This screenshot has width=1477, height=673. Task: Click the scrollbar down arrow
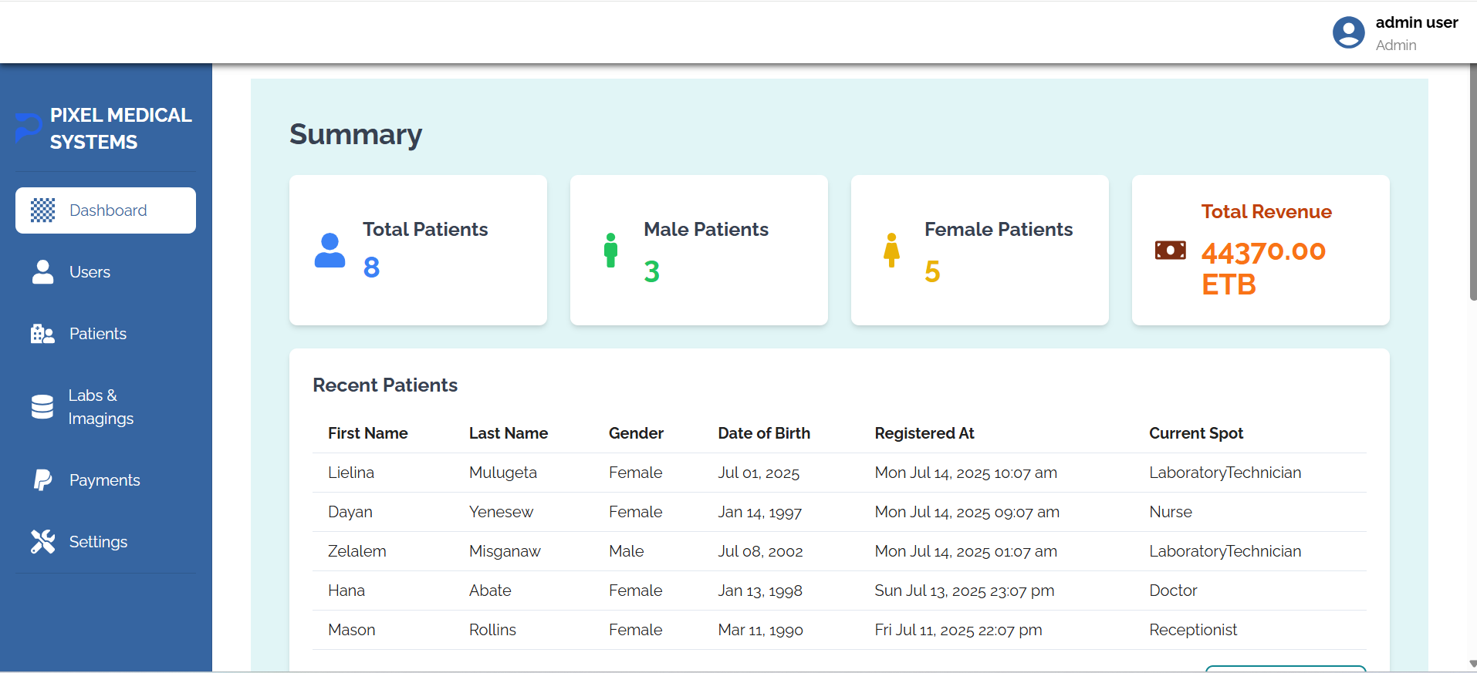pyautogui.click(x=1473, y=664)
